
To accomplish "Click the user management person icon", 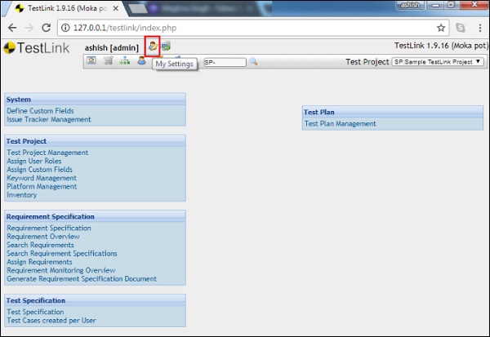I will [x=141, y=61].
